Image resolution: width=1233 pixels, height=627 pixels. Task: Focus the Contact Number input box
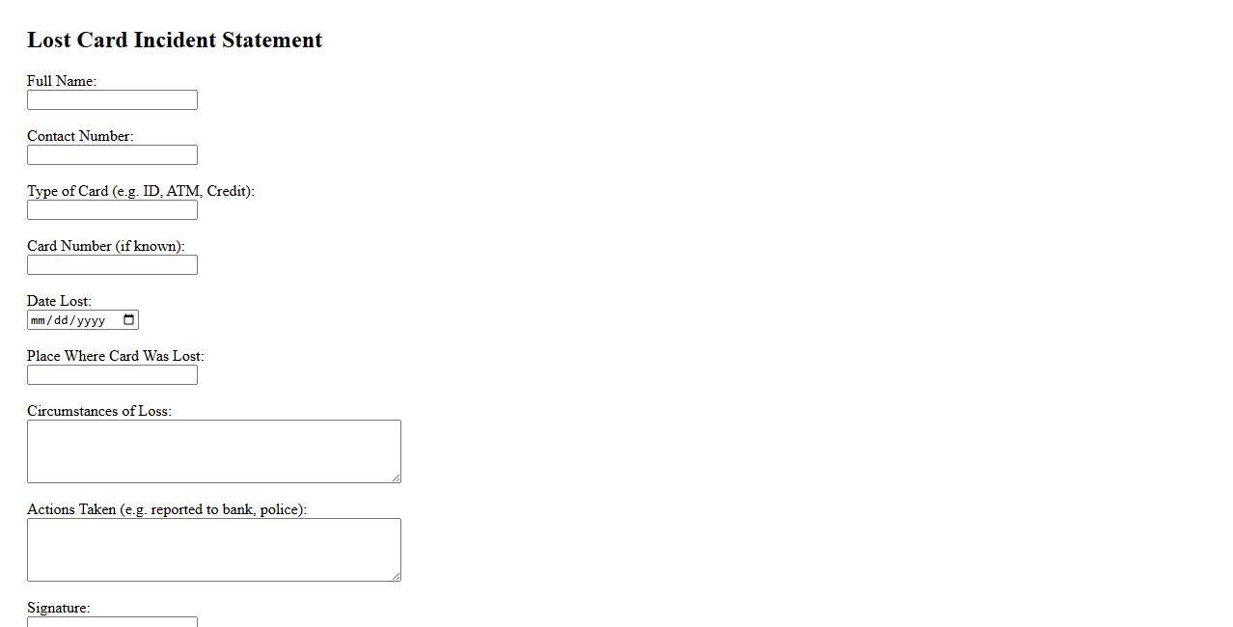112,155
